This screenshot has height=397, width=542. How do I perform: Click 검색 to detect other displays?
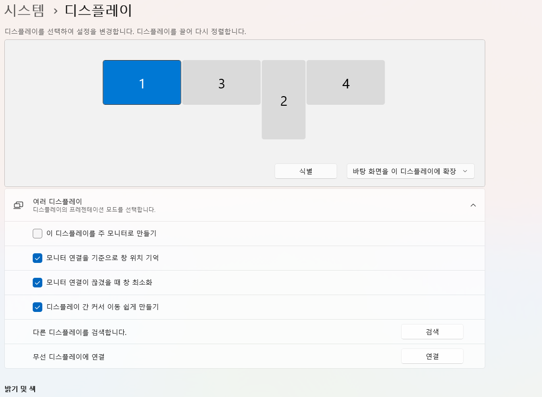432,331
